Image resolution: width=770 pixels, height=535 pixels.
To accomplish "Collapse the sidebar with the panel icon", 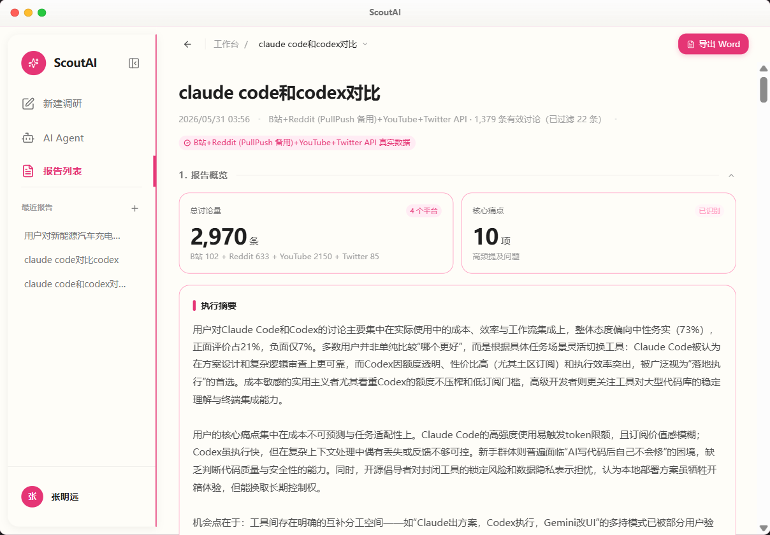I will [x=134, y=63].
